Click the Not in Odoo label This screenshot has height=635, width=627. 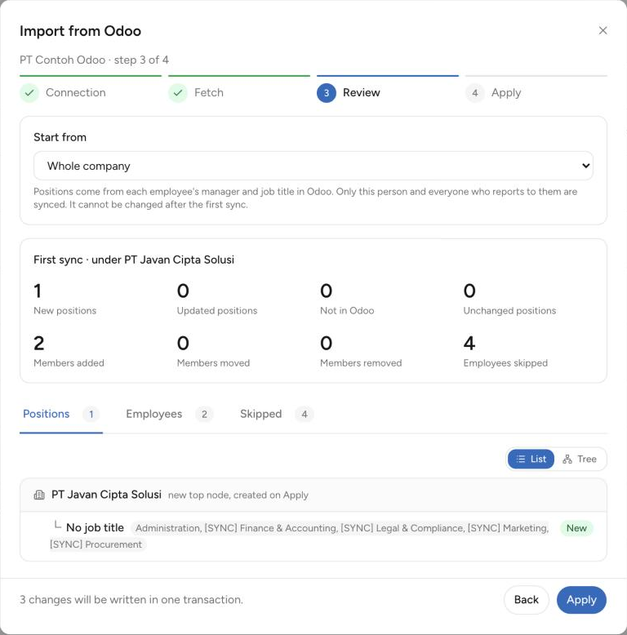(x=347, y=311)
